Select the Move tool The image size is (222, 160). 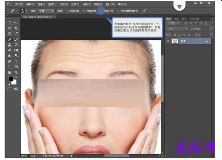point(16,23)
